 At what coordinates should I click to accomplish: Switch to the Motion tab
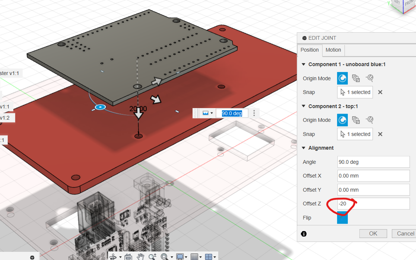click(333, 50)
